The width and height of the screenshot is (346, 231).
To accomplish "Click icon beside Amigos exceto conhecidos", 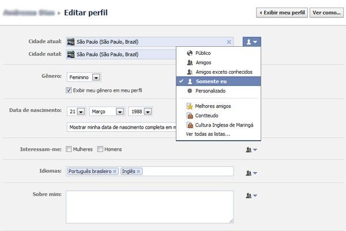I will click(x=190, y=72).
